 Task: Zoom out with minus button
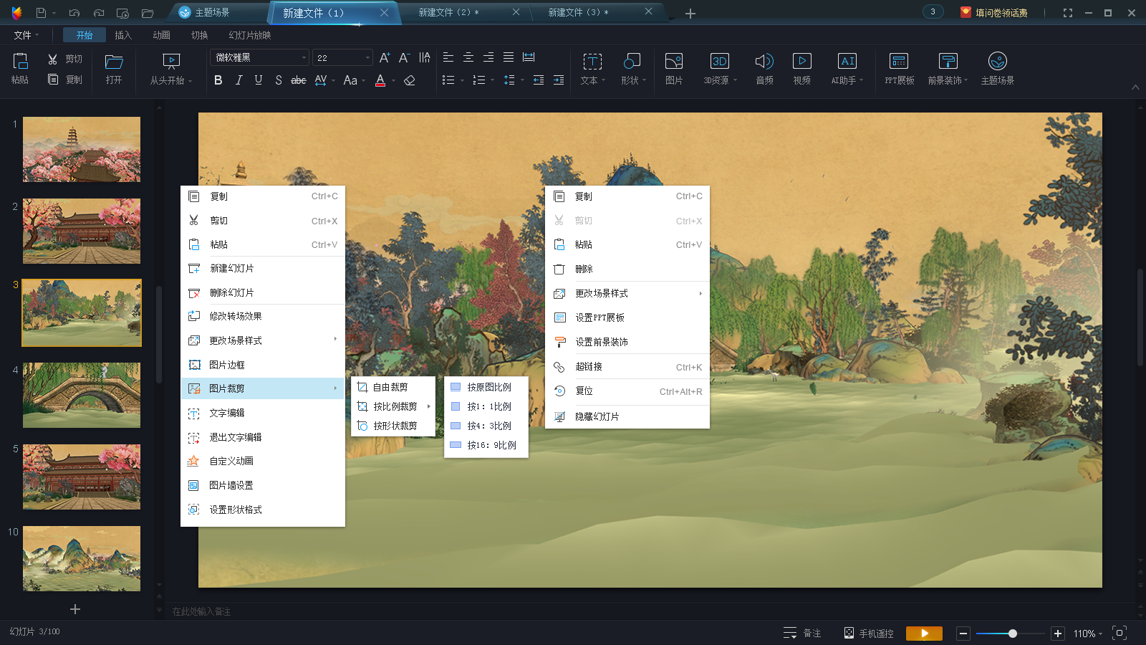963,634
